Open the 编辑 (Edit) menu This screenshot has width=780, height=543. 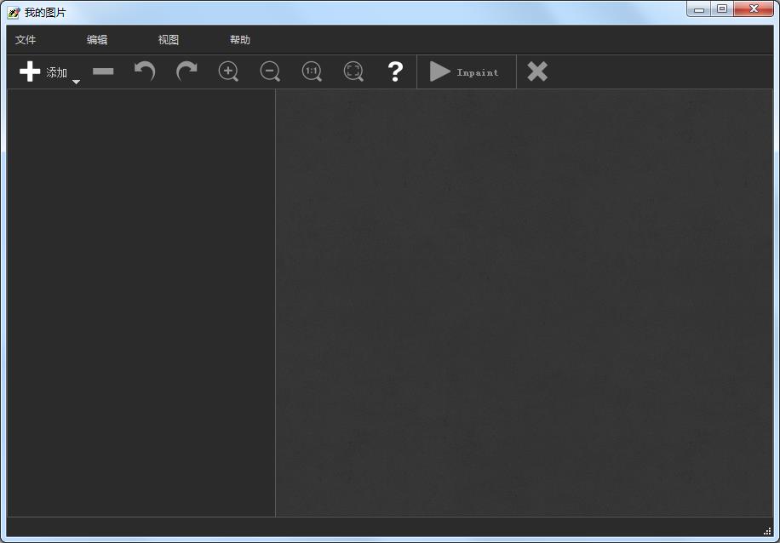pyautogui.click(x=97, y=40)
